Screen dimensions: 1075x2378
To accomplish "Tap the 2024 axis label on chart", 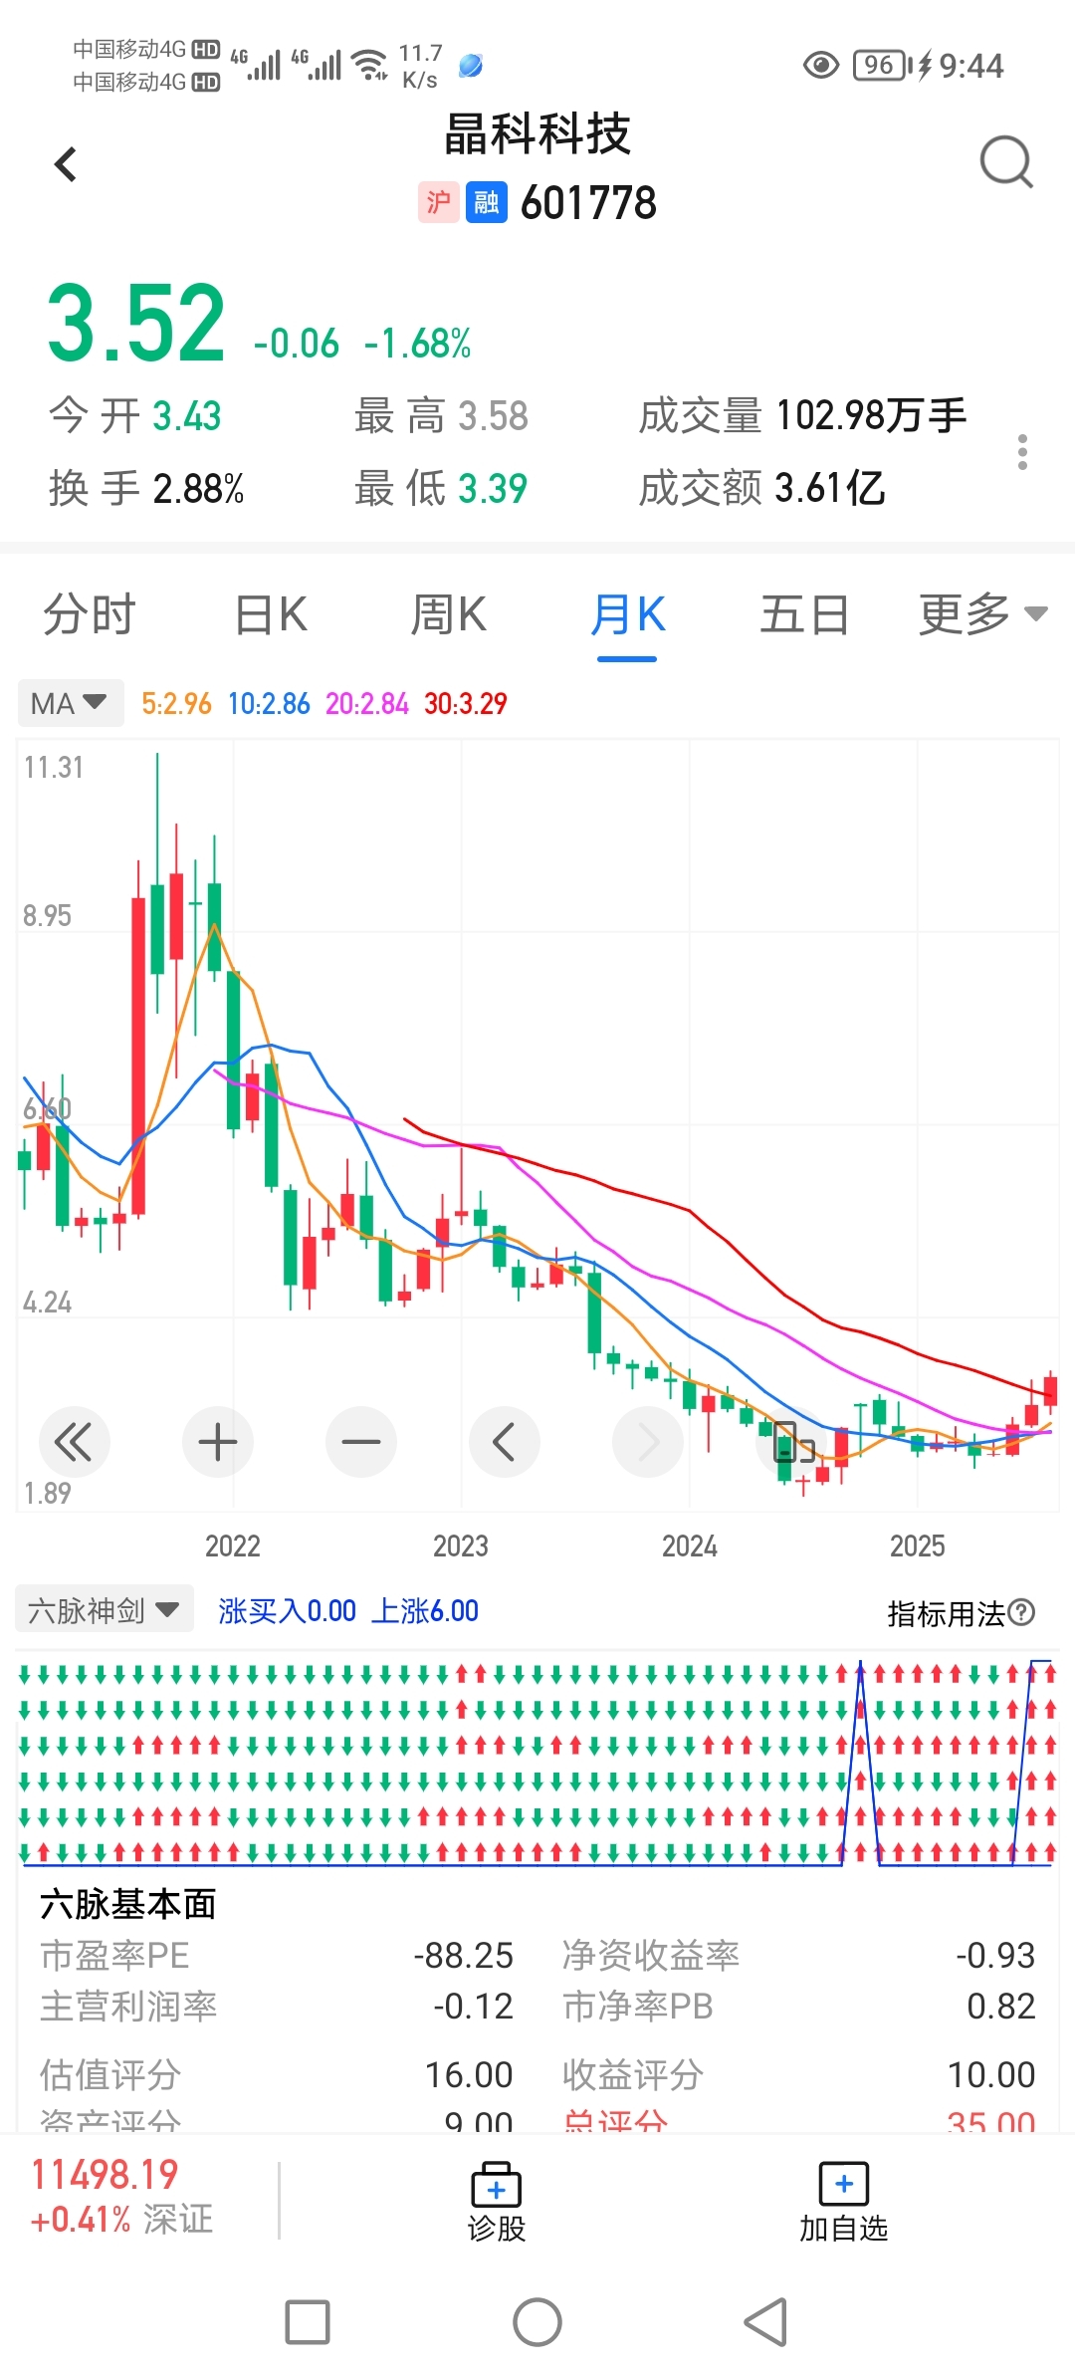I will pos(690,1546).
